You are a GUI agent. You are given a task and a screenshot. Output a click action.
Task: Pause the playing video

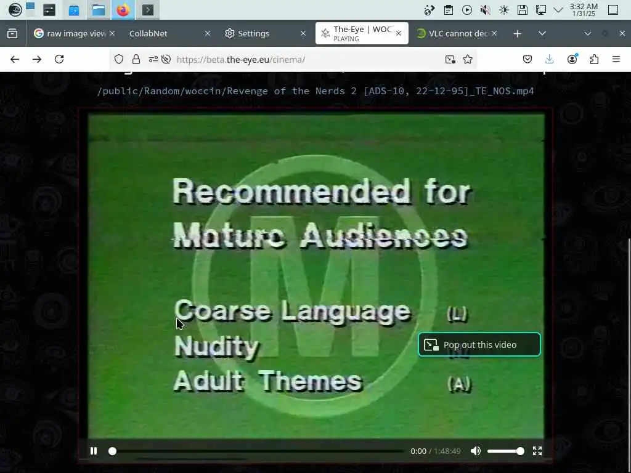(94, 451)
